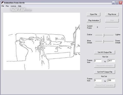Image resolution: width=123 pixels, height=95 pixels.
Task: Minimize the Animation from Movie window
Action: coord(113,3)
